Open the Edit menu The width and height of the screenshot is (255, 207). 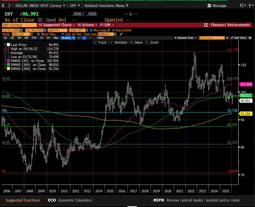107,25
